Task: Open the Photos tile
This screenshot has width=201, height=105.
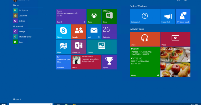Action: click(102, 47)
